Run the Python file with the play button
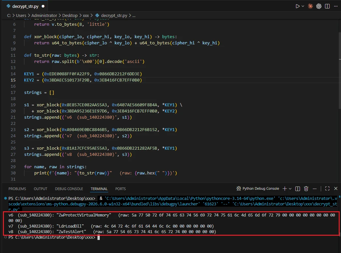 298,6
